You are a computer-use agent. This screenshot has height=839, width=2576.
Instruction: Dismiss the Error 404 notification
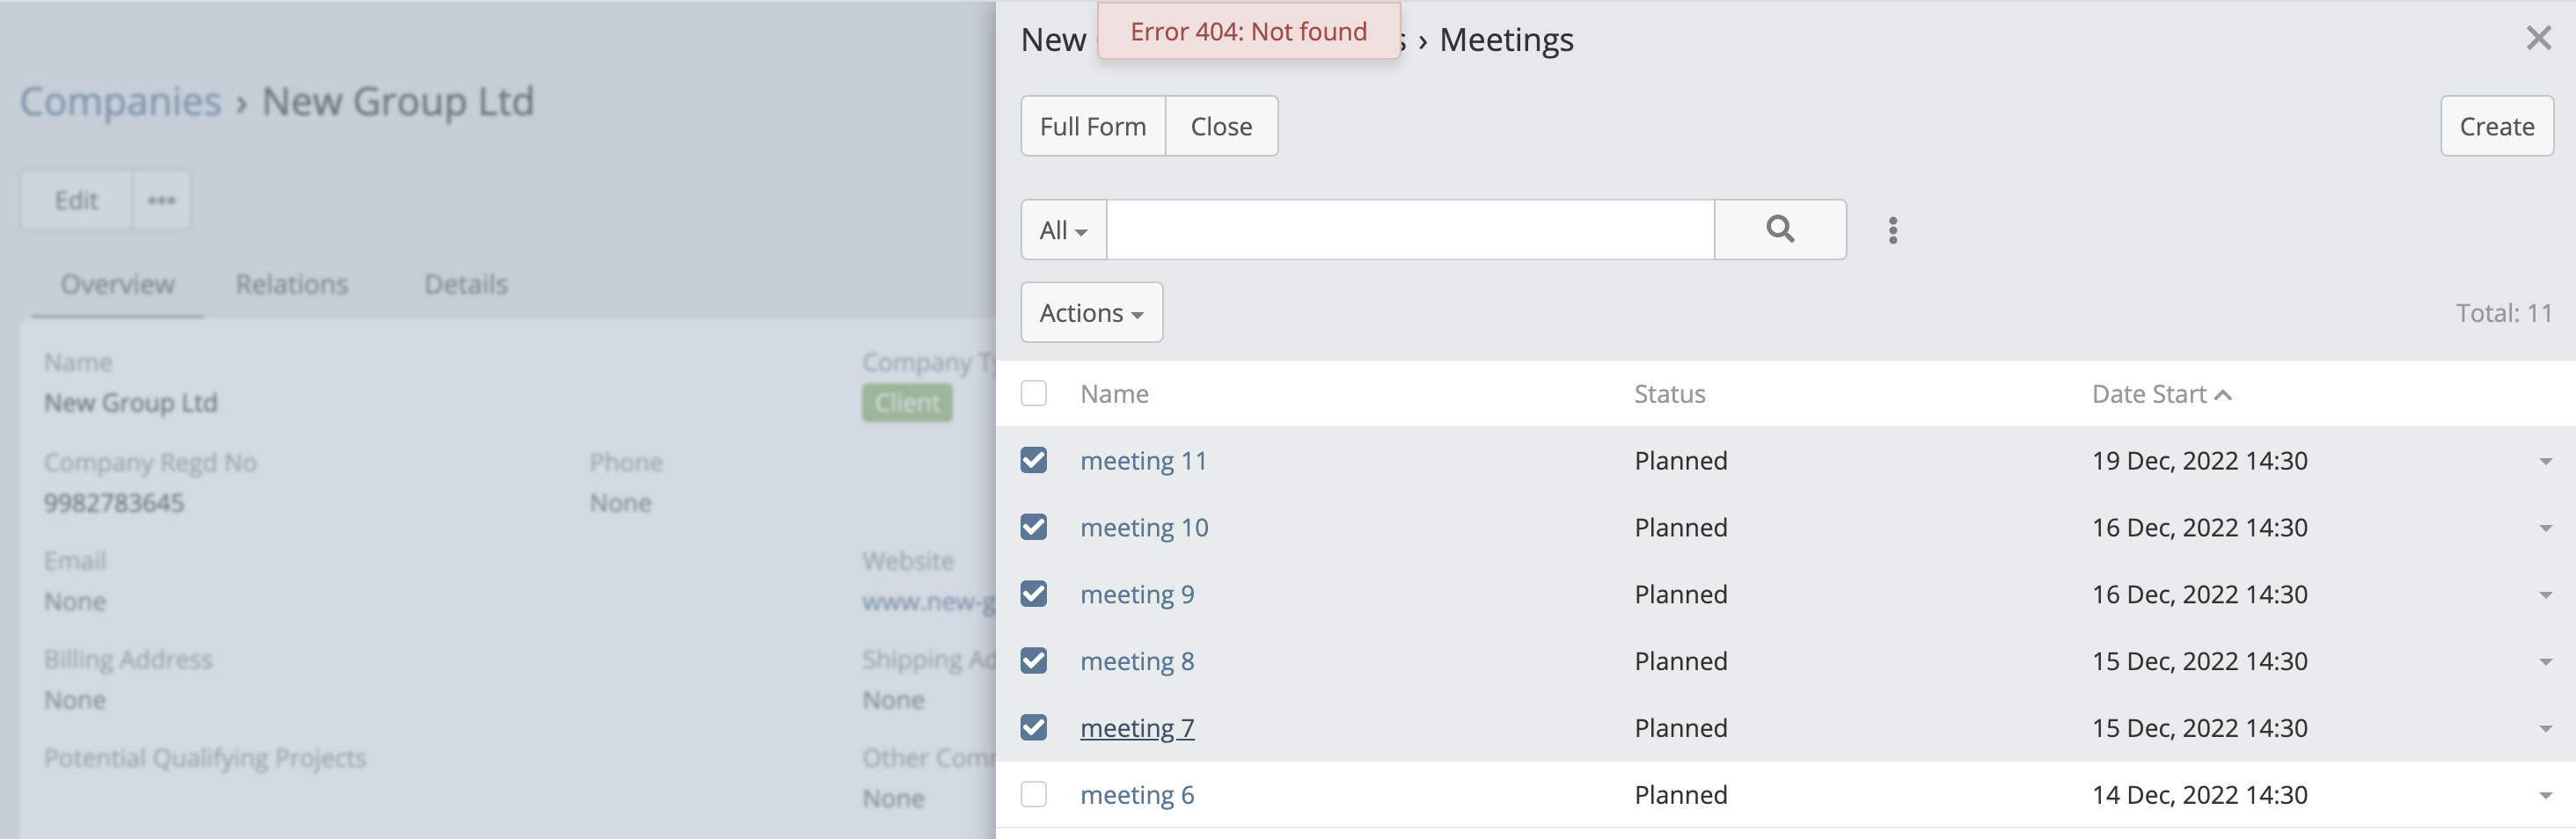[x=1248, y=31]
